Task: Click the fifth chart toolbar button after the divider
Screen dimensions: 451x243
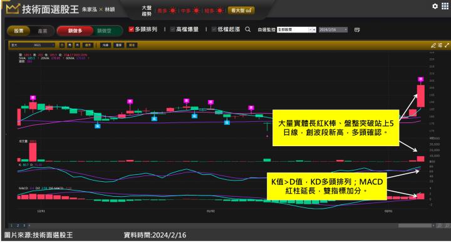Action: [x=106, y=46]
